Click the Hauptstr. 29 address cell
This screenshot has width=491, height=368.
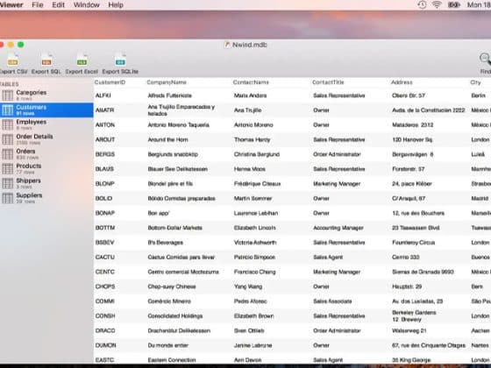[407, 287]
